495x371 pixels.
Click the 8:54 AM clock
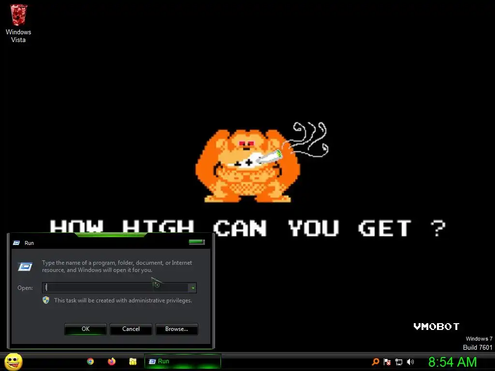(x=452, y=362)
